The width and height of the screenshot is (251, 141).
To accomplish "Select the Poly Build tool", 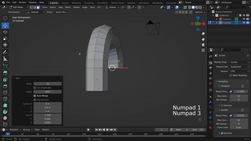I will [x=5, y=105].
